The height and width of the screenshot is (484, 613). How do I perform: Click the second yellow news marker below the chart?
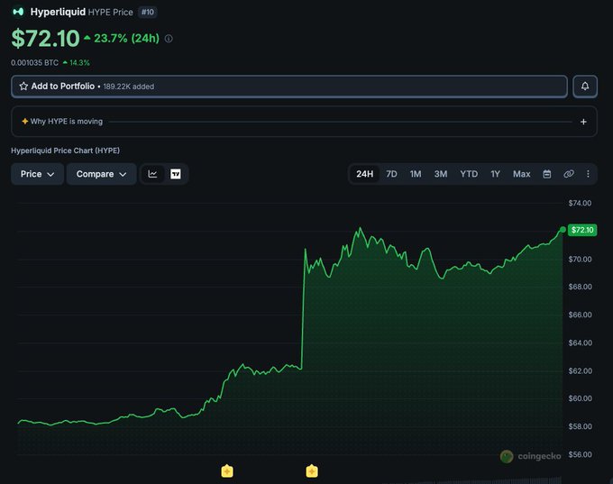tap(312, 471)
